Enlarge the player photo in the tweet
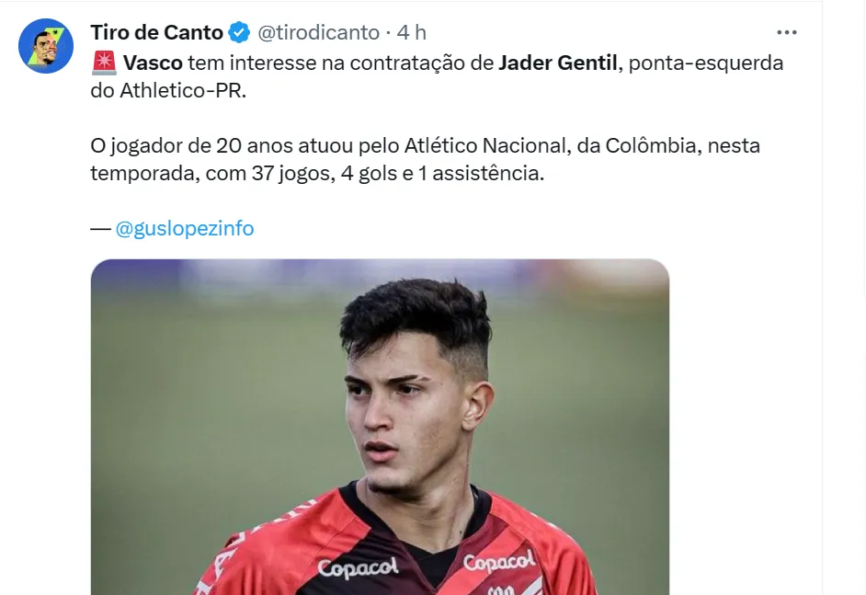This screenshot has width=866, height=595. pyautogui.click(x=380, y=426)
